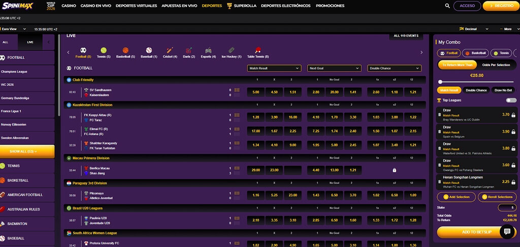Switch to Odds Per Selection mode
This screenshot has width=520, height=247.
(x=496, y=65)
